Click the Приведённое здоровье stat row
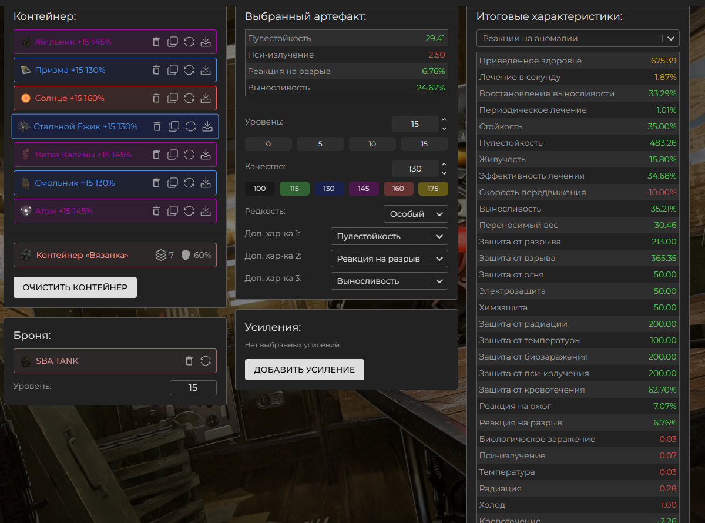Screen dimensions: 705x523 (x=578, y=61)
